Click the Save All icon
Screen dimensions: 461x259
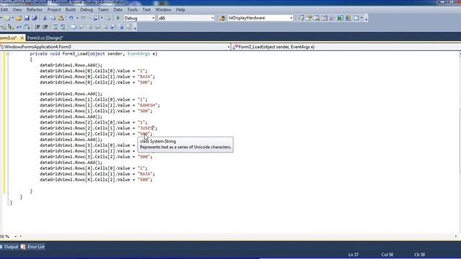pyautogui.click(x=35, y=18)
